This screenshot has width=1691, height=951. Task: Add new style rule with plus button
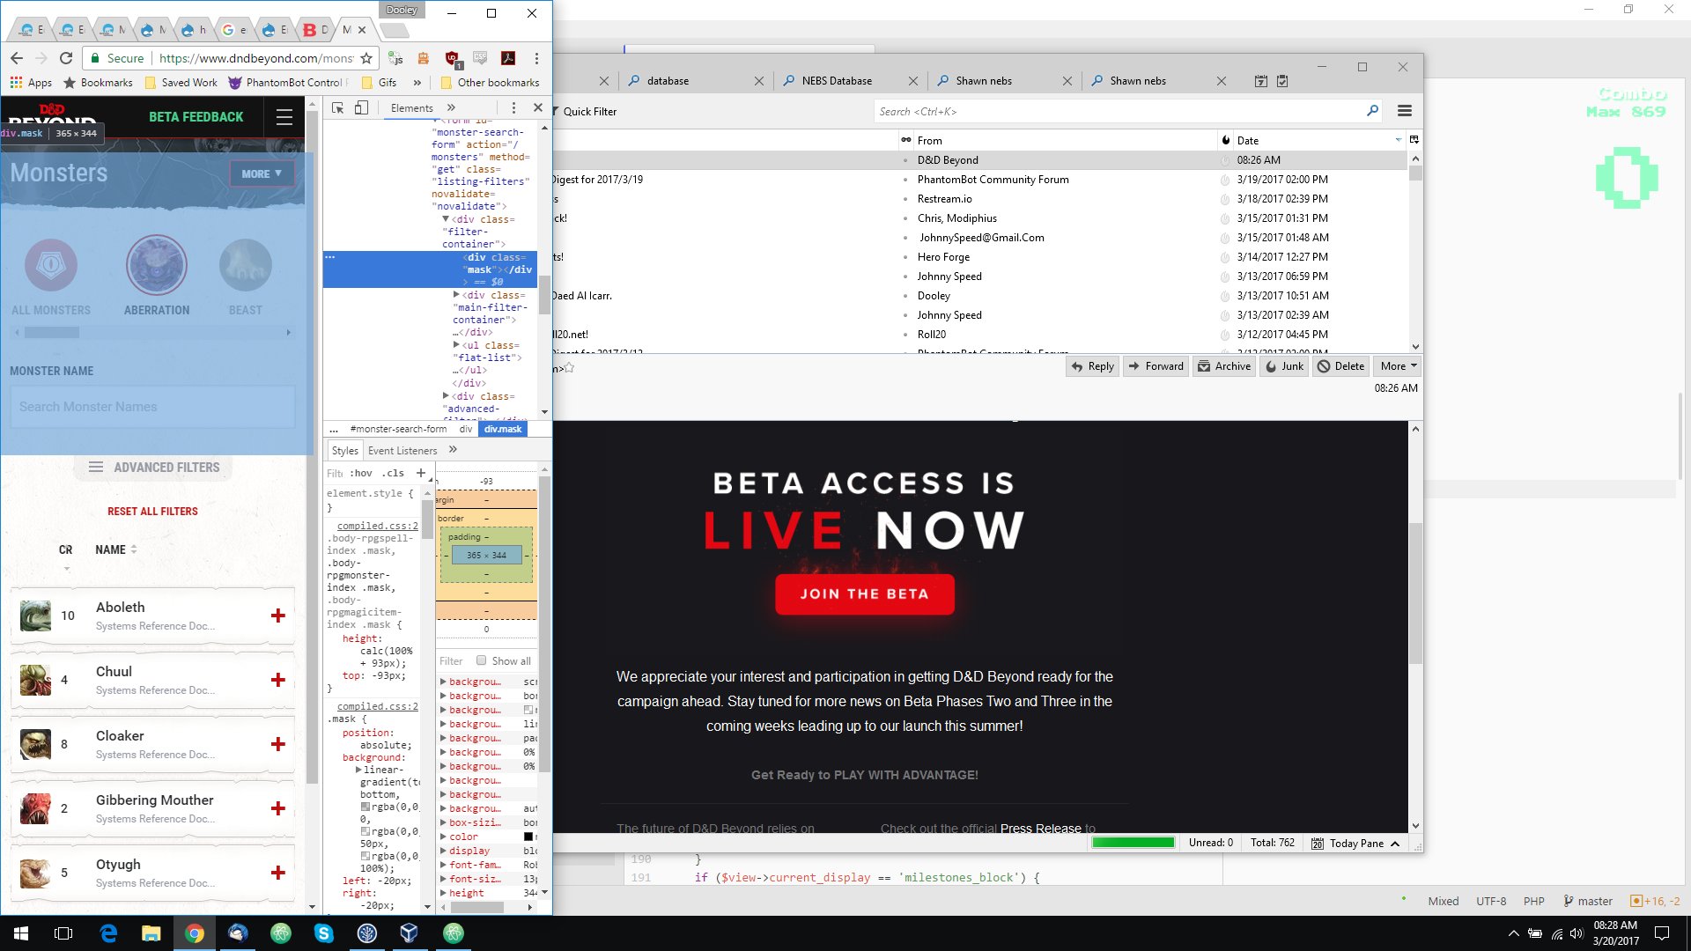[421, 473]
